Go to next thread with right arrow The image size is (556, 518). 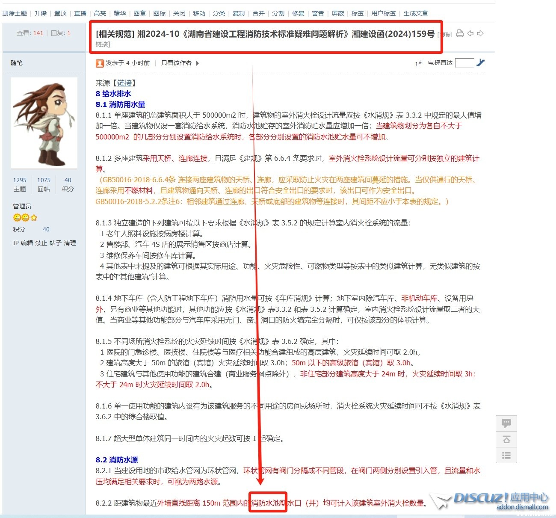[x=480, y=33]
